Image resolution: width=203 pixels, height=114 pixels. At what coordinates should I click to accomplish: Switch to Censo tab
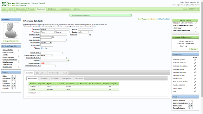(65, 73)
